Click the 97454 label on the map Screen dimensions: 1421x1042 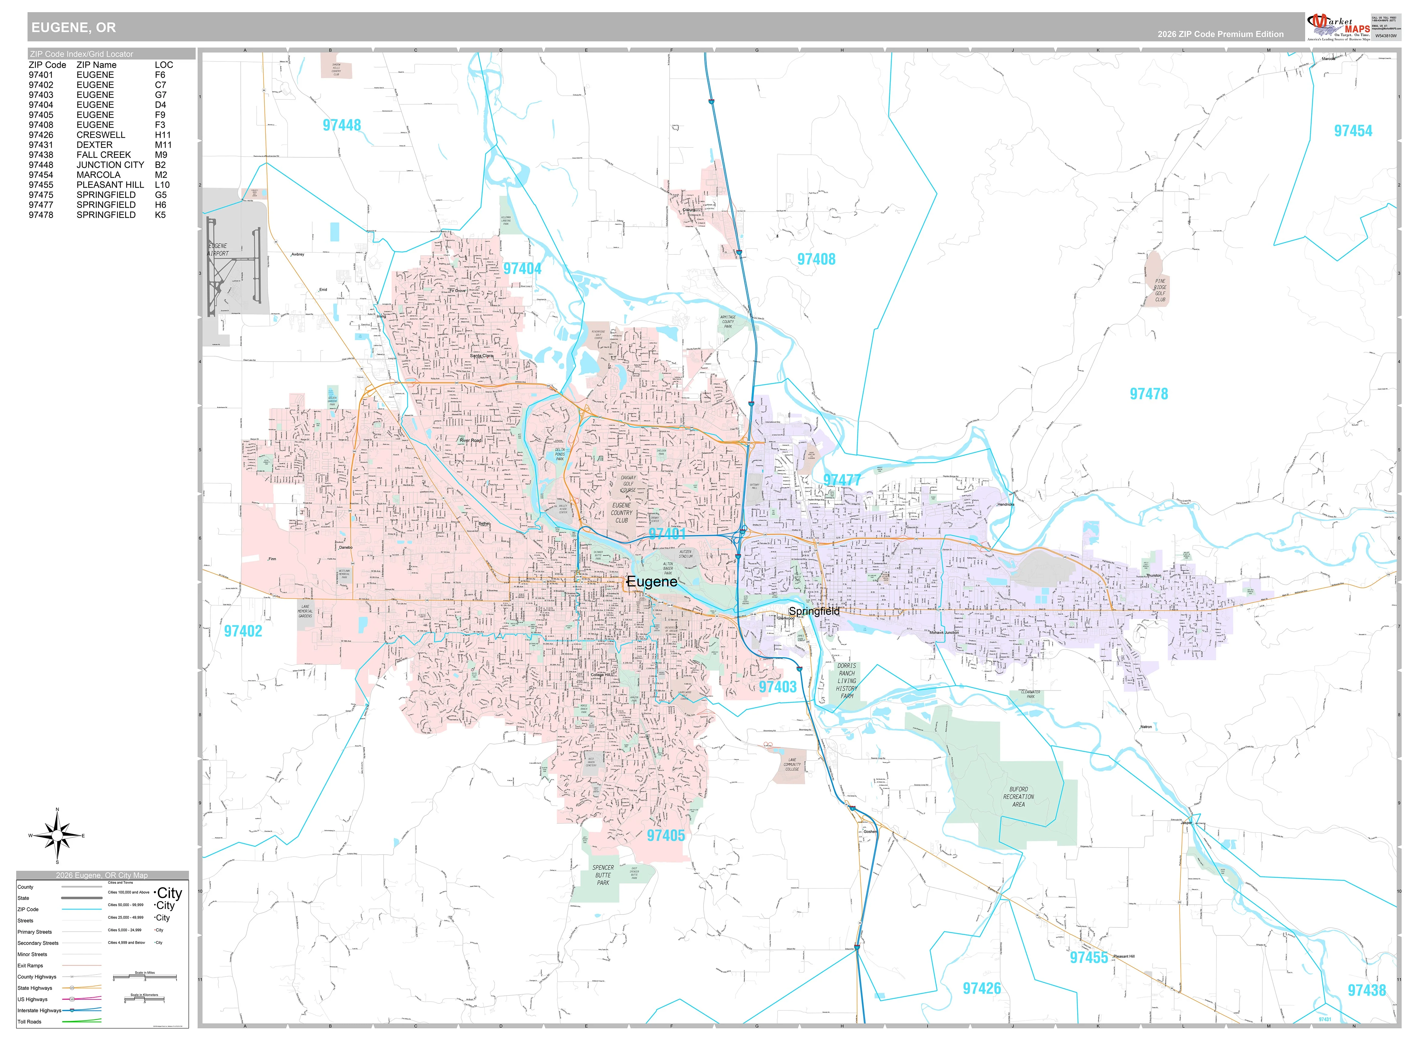[1353, 131]
